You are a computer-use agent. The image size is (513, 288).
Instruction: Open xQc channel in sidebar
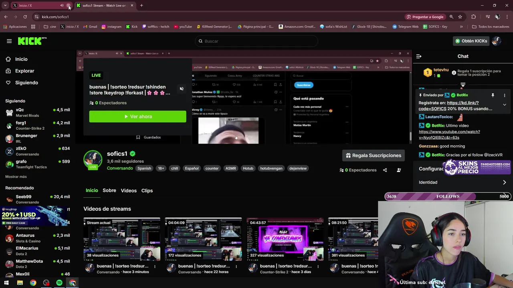pos(37,112)
